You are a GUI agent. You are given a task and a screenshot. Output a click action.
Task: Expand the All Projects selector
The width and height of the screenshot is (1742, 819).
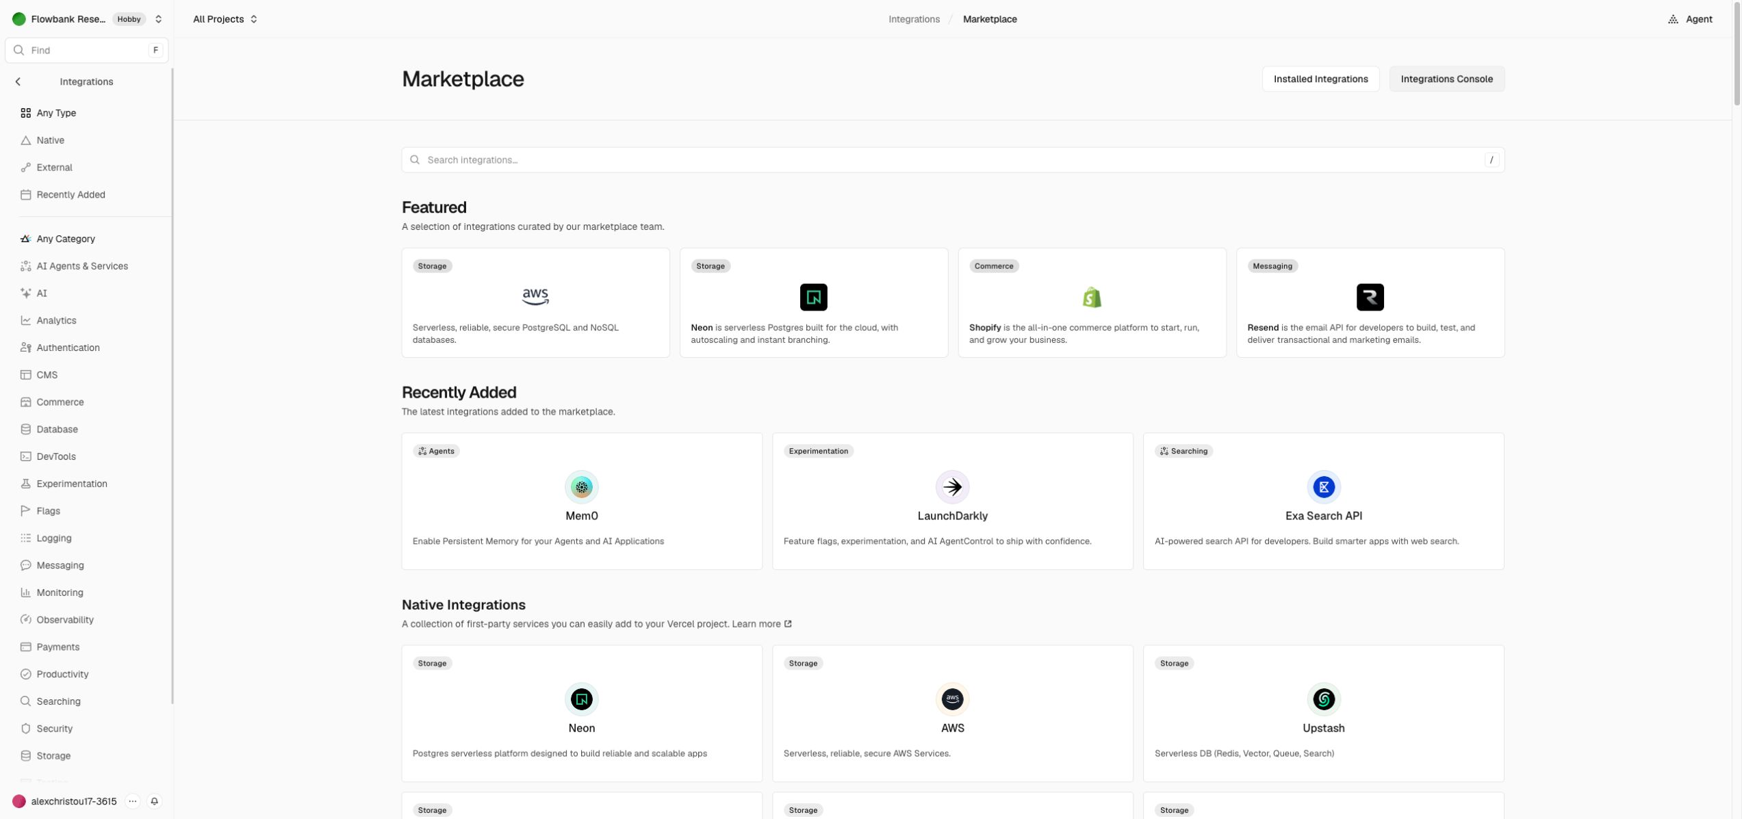click(225, 19)
